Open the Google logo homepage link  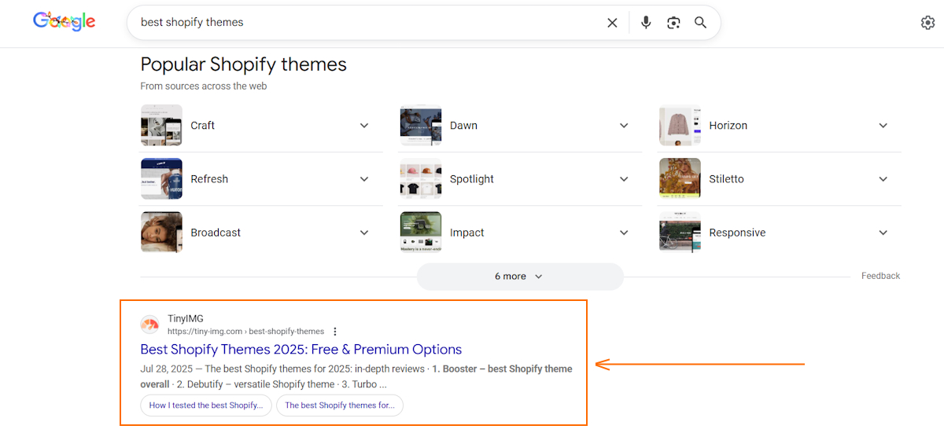65,22
